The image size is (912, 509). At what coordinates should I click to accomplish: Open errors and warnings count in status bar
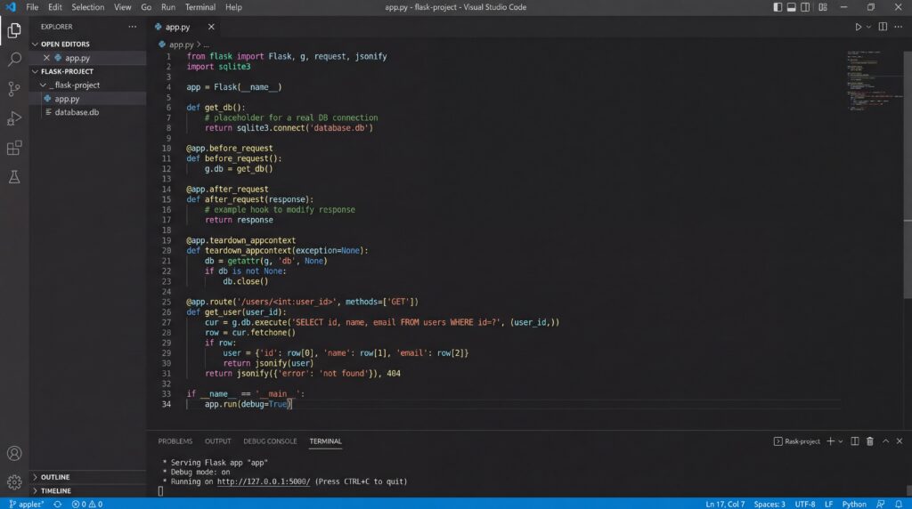click(x=87, y=504)
